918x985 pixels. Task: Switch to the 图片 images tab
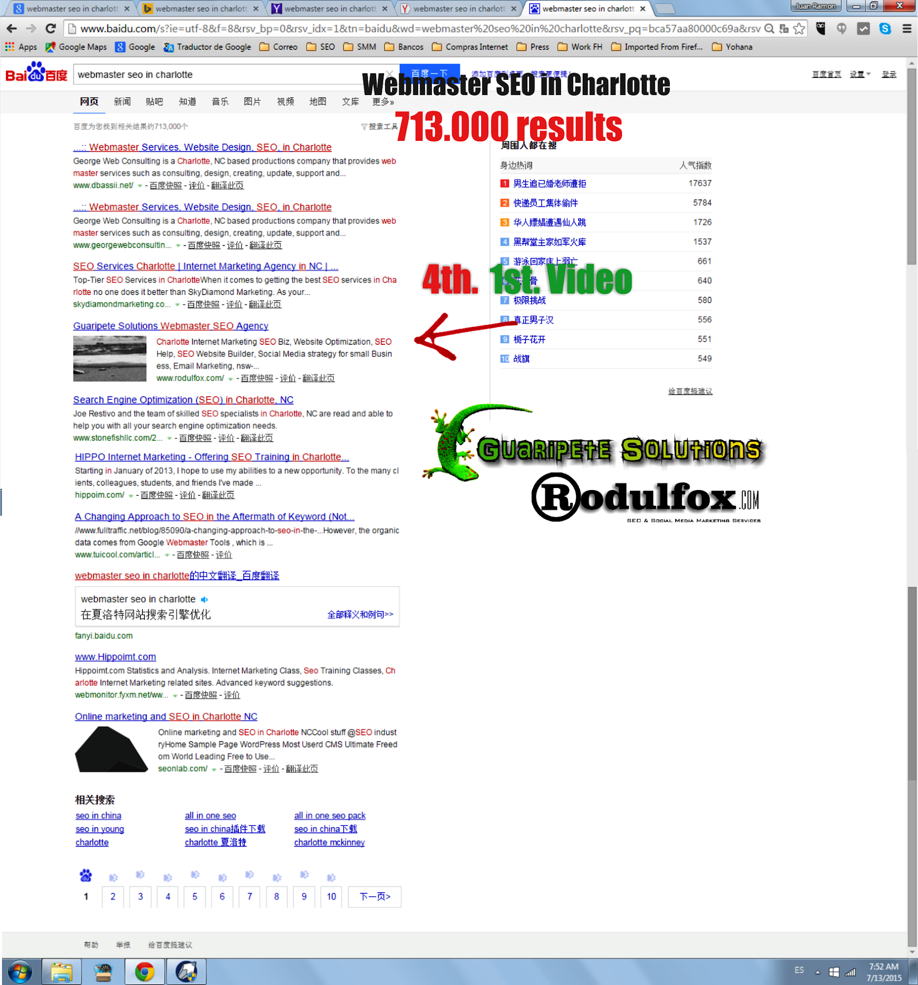(252, 101)
